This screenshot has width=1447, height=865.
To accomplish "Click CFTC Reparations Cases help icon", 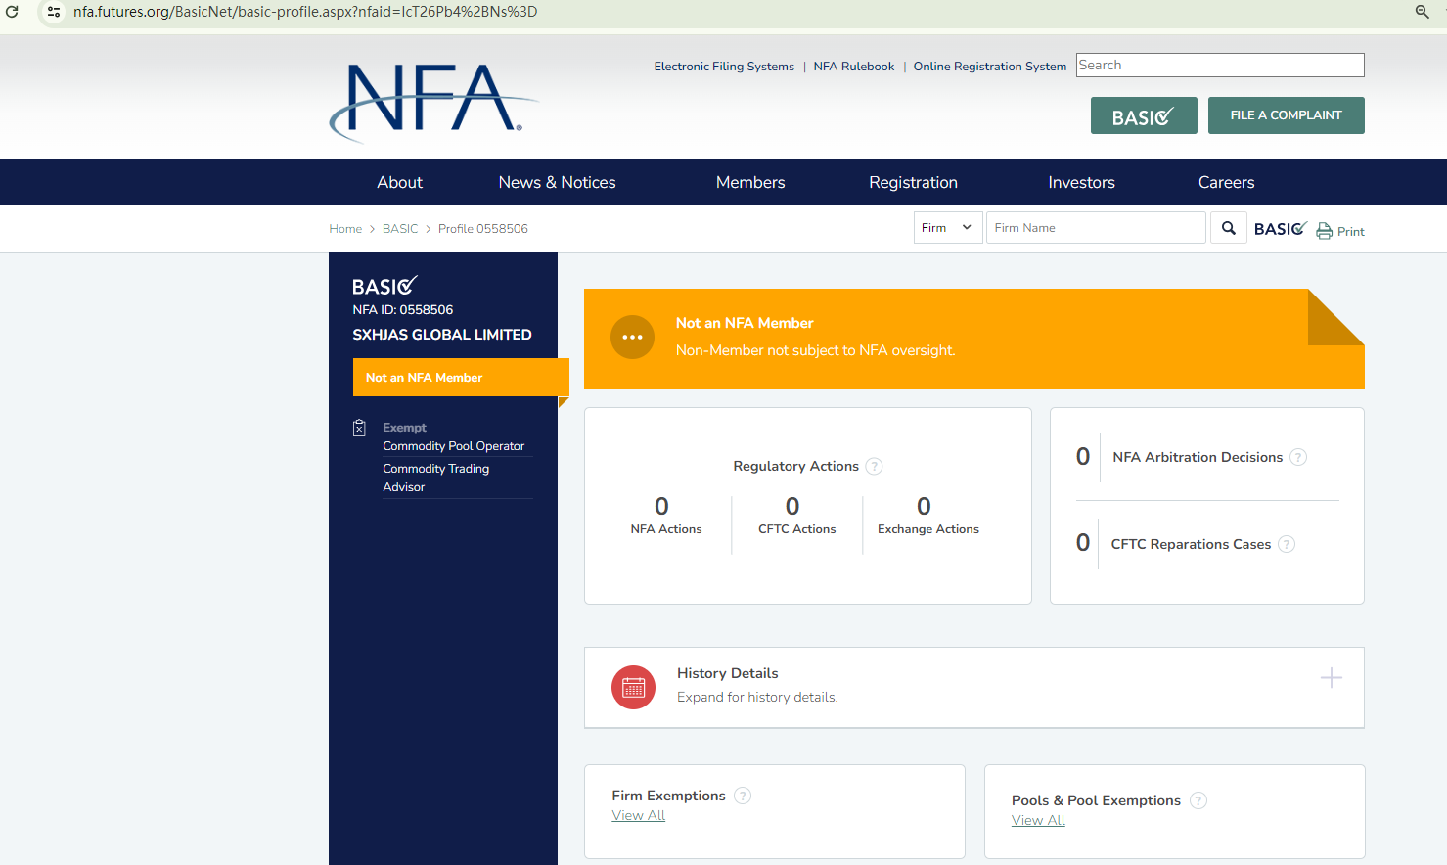I will pos(1287,544).
